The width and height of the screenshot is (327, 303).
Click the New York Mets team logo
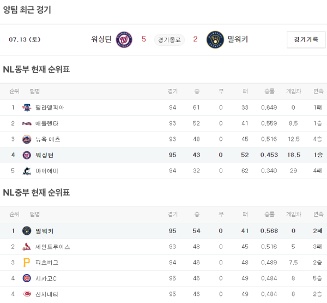26,139
